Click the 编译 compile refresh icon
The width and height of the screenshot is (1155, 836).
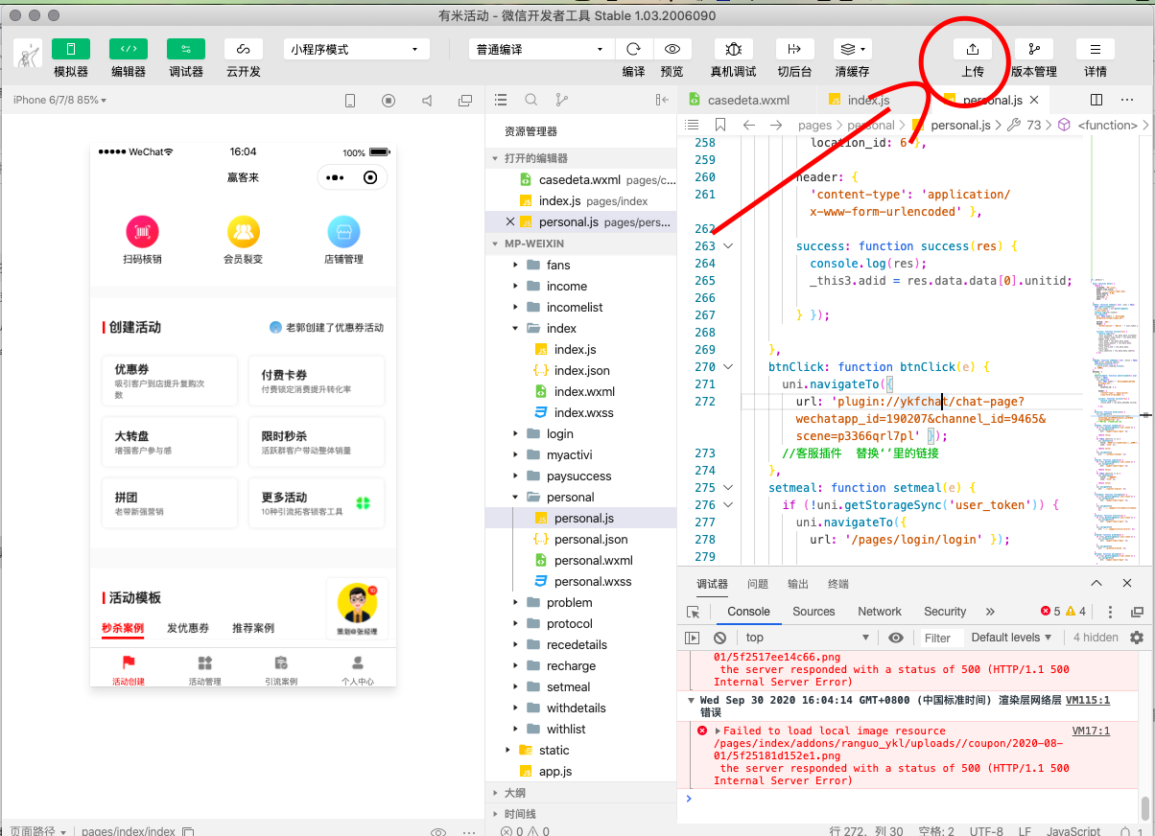tap(633, 49)
